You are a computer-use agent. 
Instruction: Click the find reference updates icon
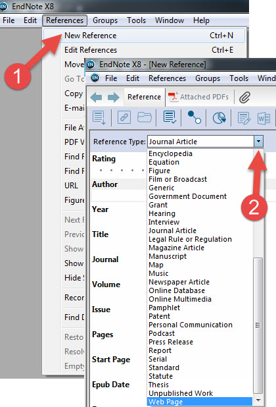click(x=170, y=117)
